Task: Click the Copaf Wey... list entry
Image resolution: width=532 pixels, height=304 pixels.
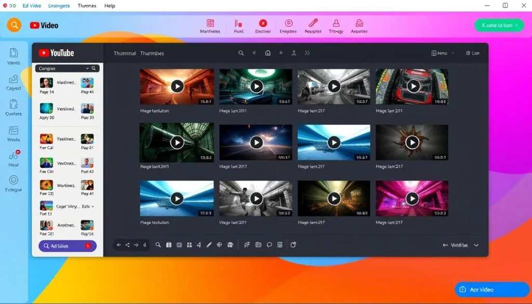Action: tap(68, 206)
